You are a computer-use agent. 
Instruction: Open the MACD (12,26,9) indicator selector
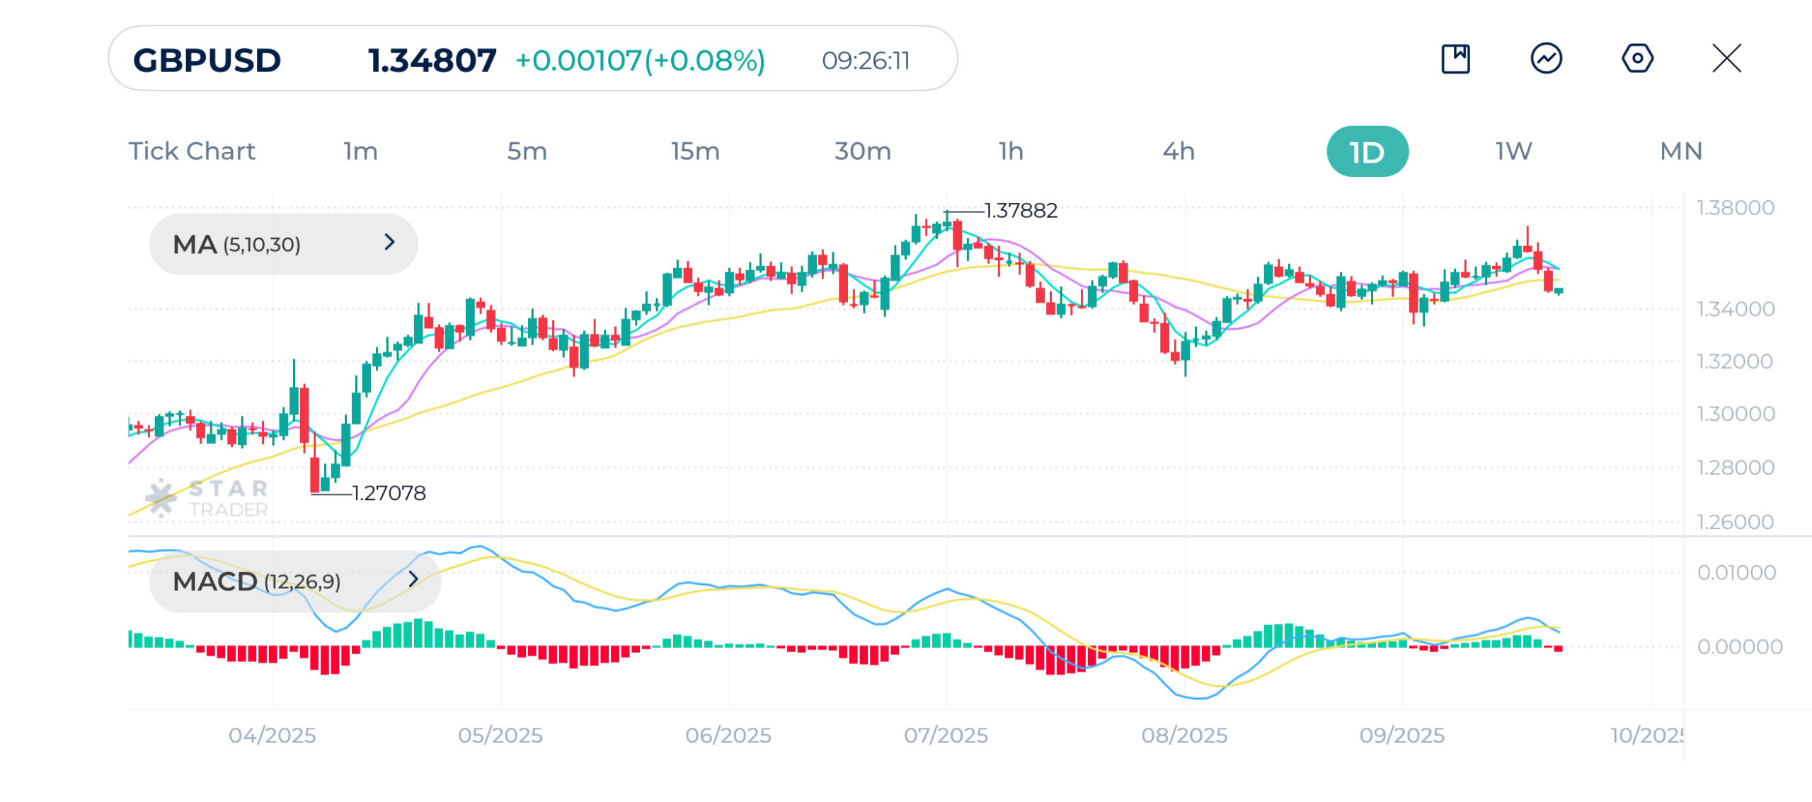[295, 581]
